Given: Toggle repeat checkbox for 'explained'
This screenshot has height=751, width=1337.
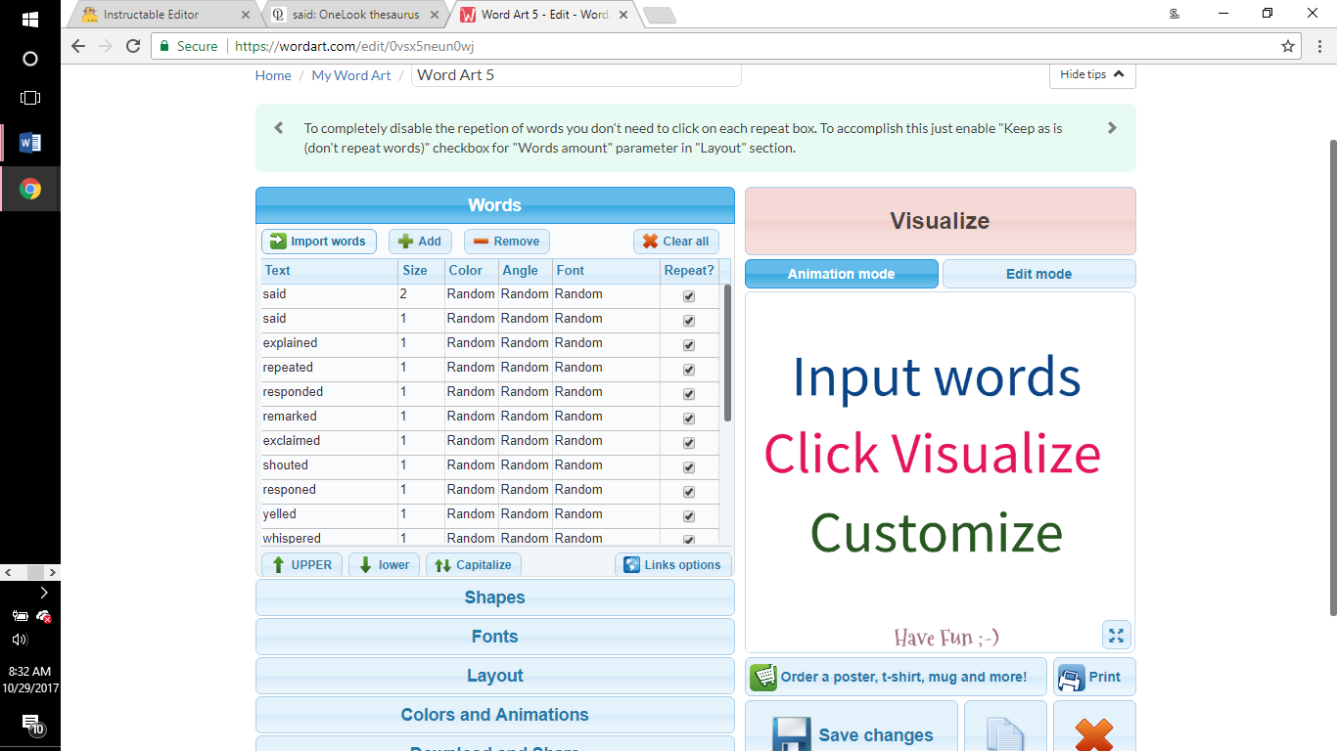Looking at the screenshot, I should tap(689, 345).
